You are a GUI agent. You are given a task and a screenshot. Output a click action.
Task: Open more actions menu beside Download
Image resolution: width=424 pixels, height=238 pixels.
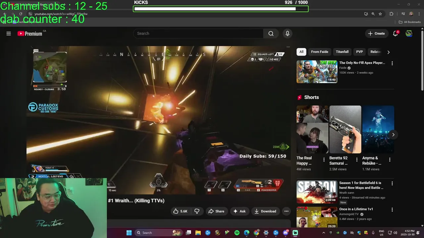tap(286, 211)
